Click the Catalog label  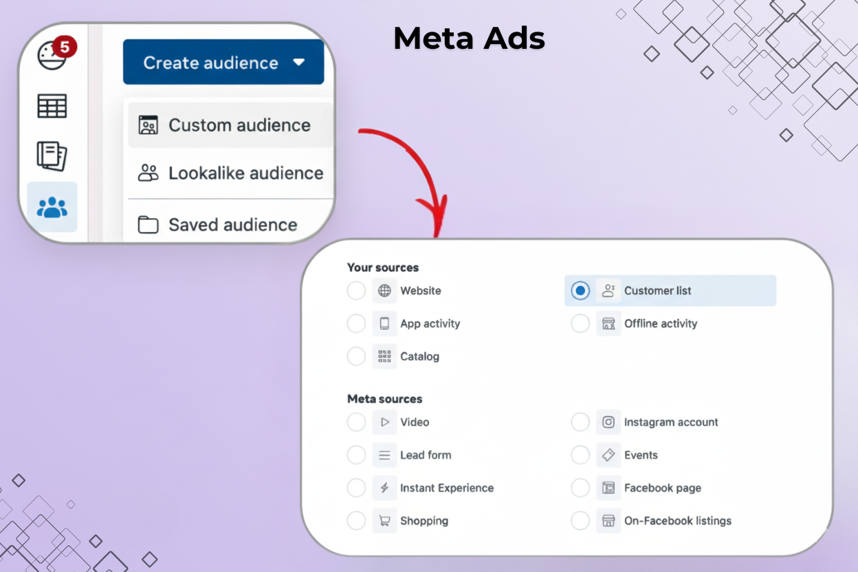point(420,357)
